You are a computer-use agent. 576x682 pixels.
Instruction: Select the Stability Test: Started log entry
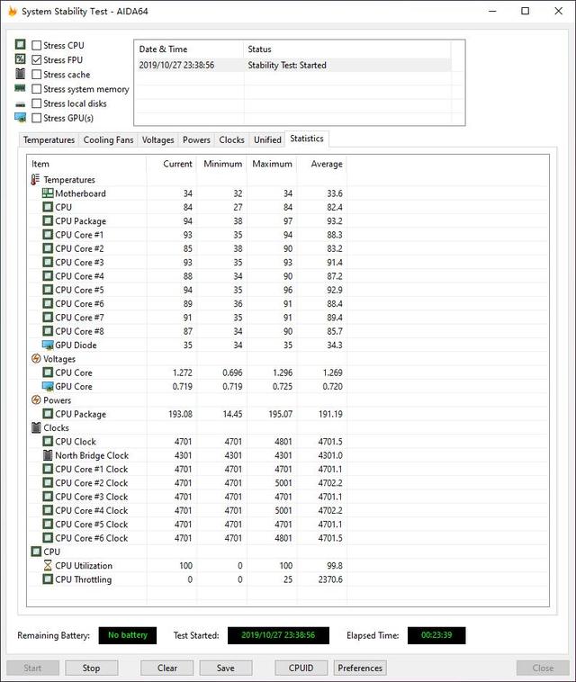tap(287, 65)
